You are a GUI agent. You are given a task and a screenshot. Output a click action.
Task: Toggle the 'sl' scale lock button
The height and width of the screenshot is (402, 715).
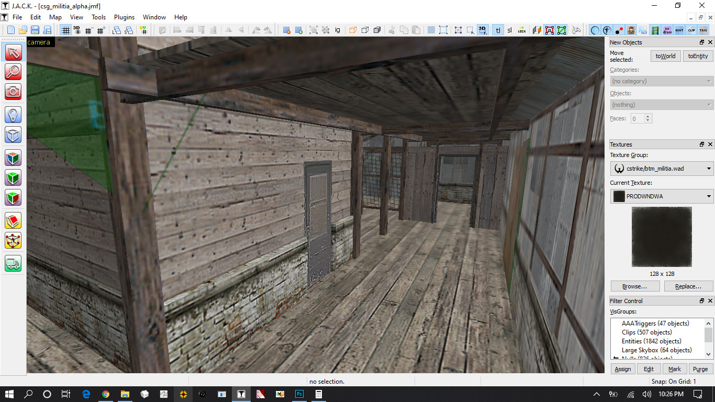click(509, 30)
